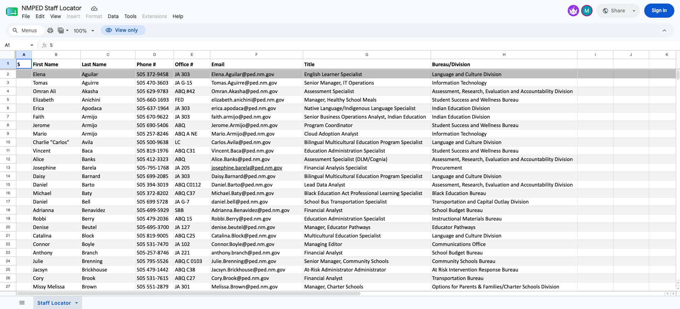This screenshot has width=680, height=309.
Task: Click the vertical scrollbar thumb
Action: (678, 75)
